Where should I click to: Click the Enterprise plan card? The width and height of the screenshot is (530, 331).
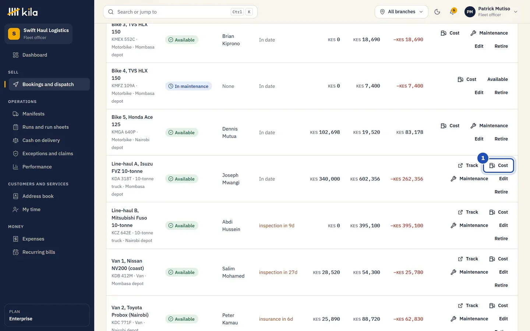[x=47, y=315]
